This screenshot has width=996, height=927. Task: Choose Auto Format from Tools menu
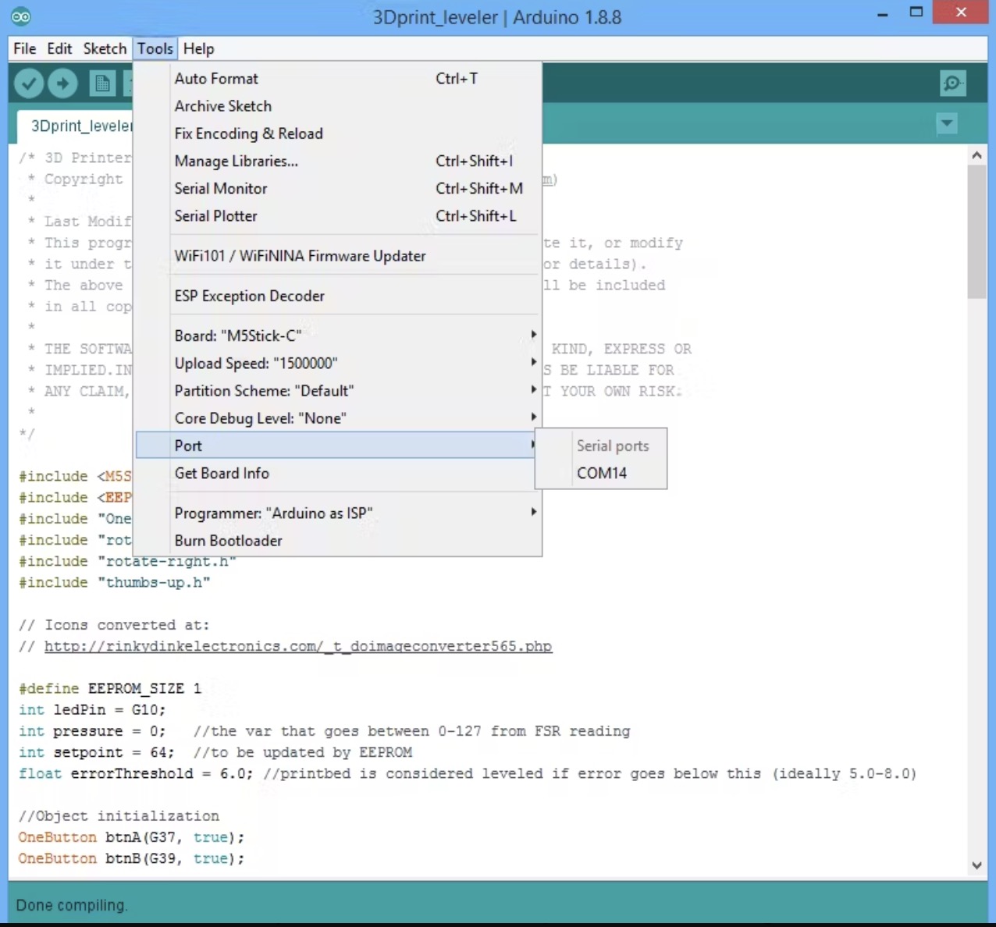[x=216, y=79]
